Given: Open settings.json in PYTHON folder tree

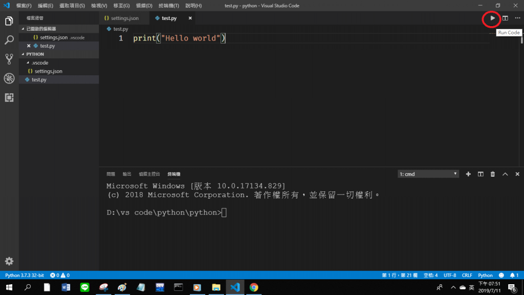Looking at the screenshot, I should click(59, 71).
